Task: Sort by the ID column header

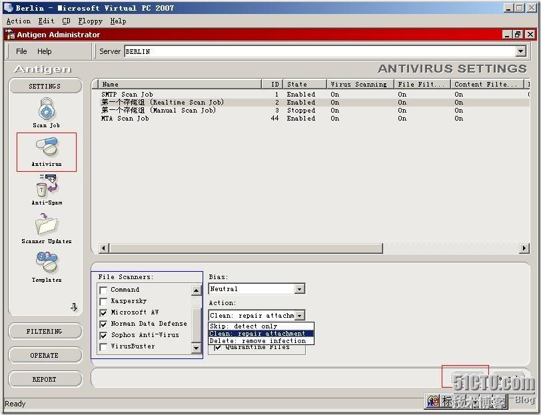Action: (272, 84)
